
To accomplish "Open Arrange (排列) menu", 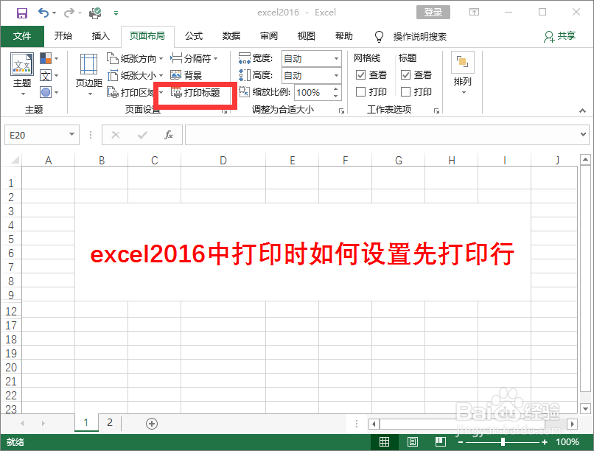I will 463,73.
